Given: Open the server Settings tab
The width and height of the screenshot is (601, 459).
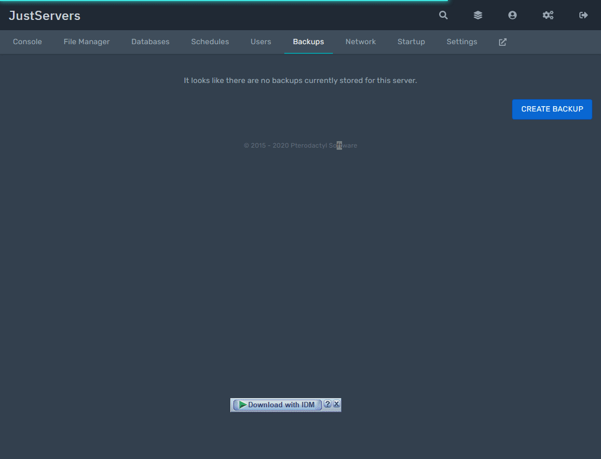Looking at the screenshot, I should [462, 41].
